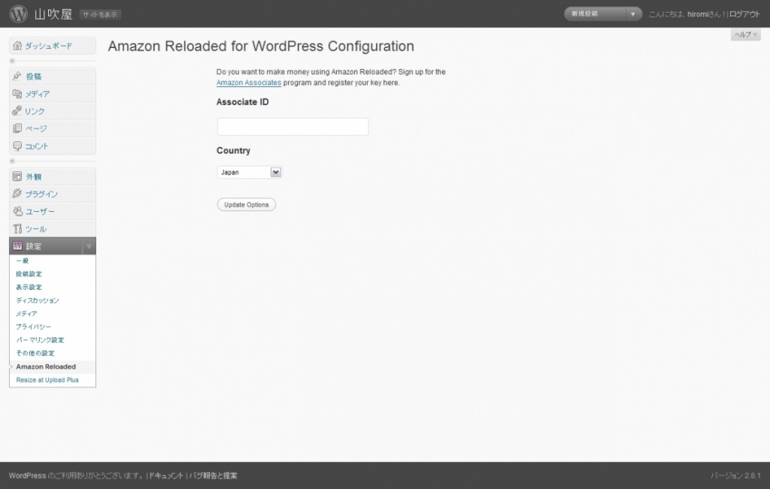
Task: Click the Tools icon in sidebar
Action: (x=17, y=228)
